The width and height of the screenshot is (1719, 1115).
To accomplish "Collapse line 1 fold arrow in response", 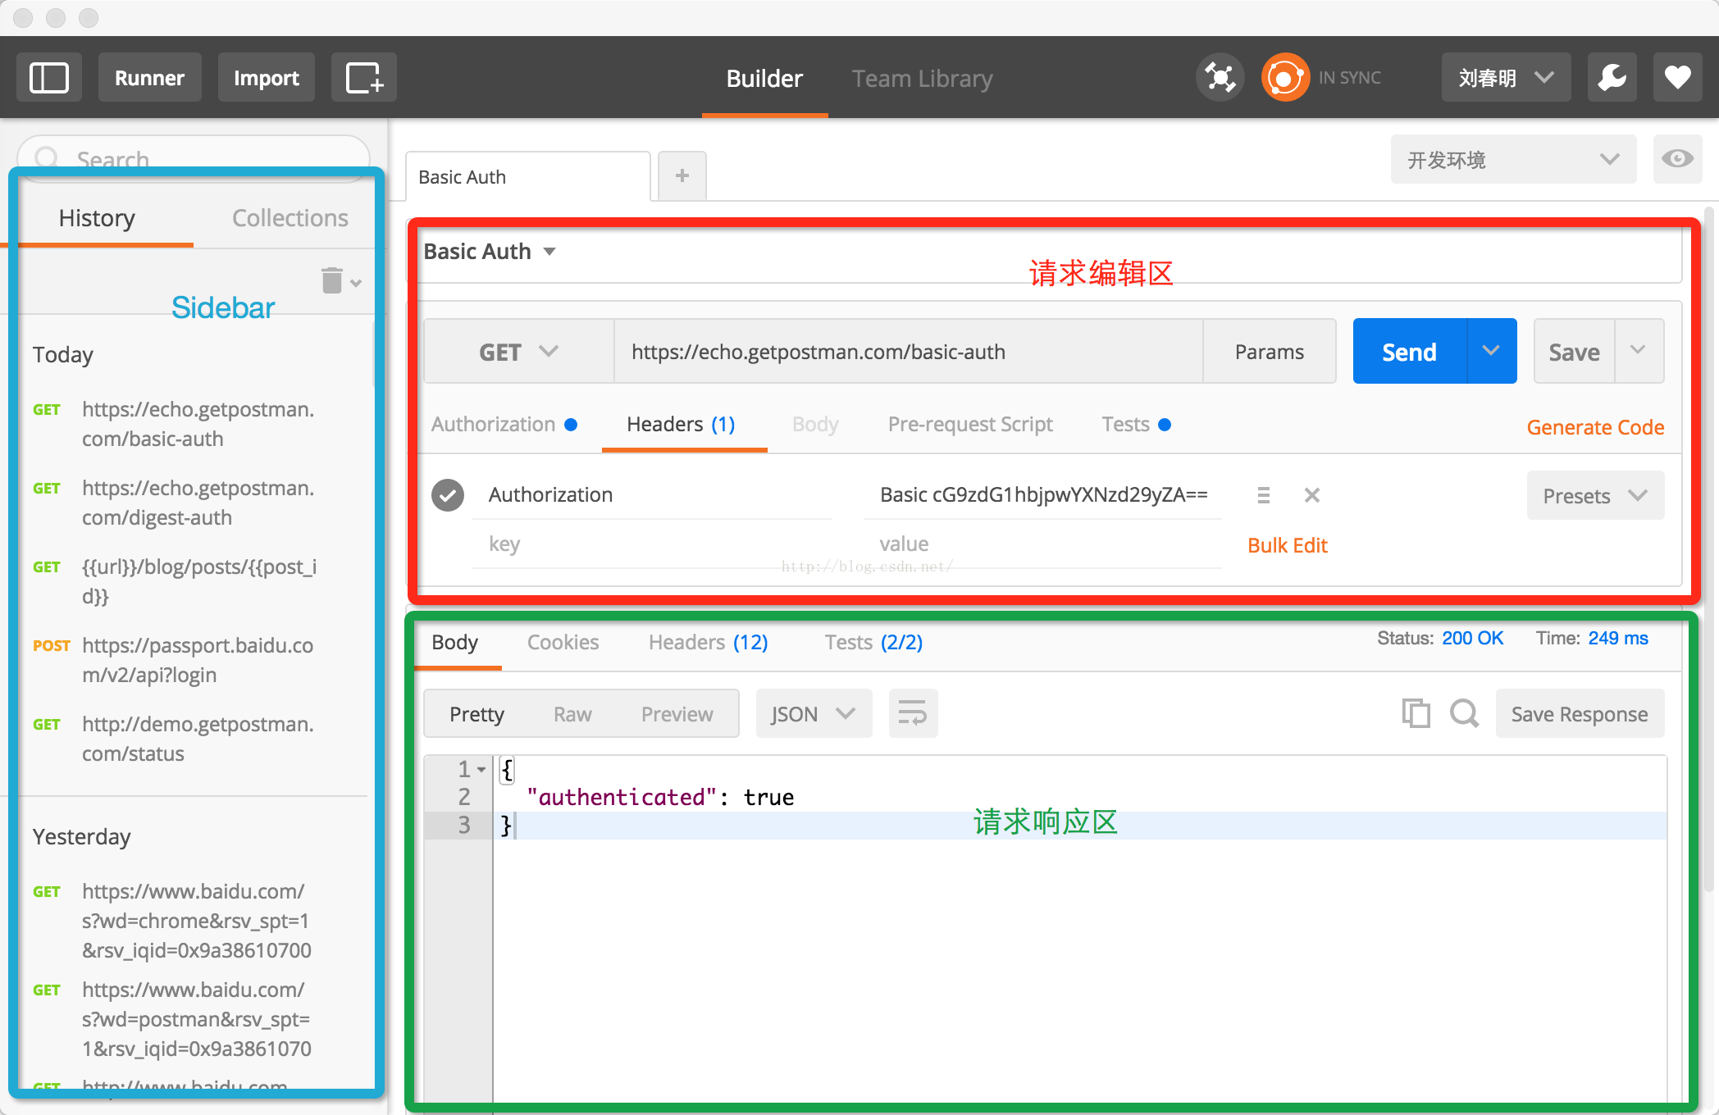I will coord(481,769).
